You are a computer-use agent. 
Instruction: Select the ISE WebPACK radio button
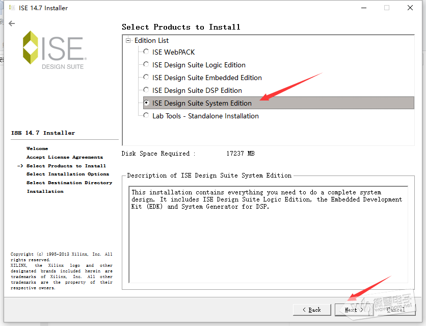[x=146, y=52]
